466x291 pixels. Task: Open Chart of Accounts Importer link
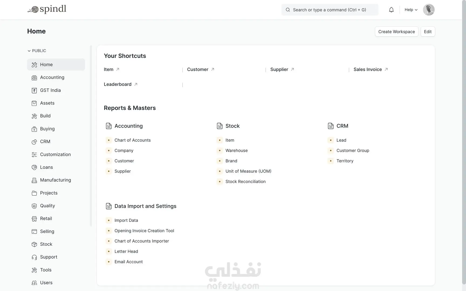coord(142,241)
